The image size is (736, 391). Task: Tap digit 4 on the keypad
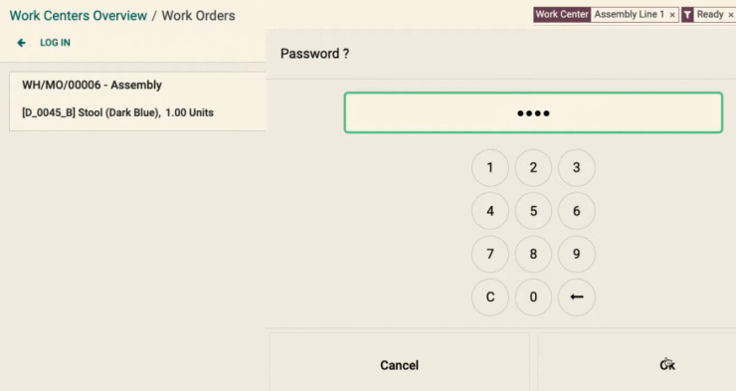(490, 211)
